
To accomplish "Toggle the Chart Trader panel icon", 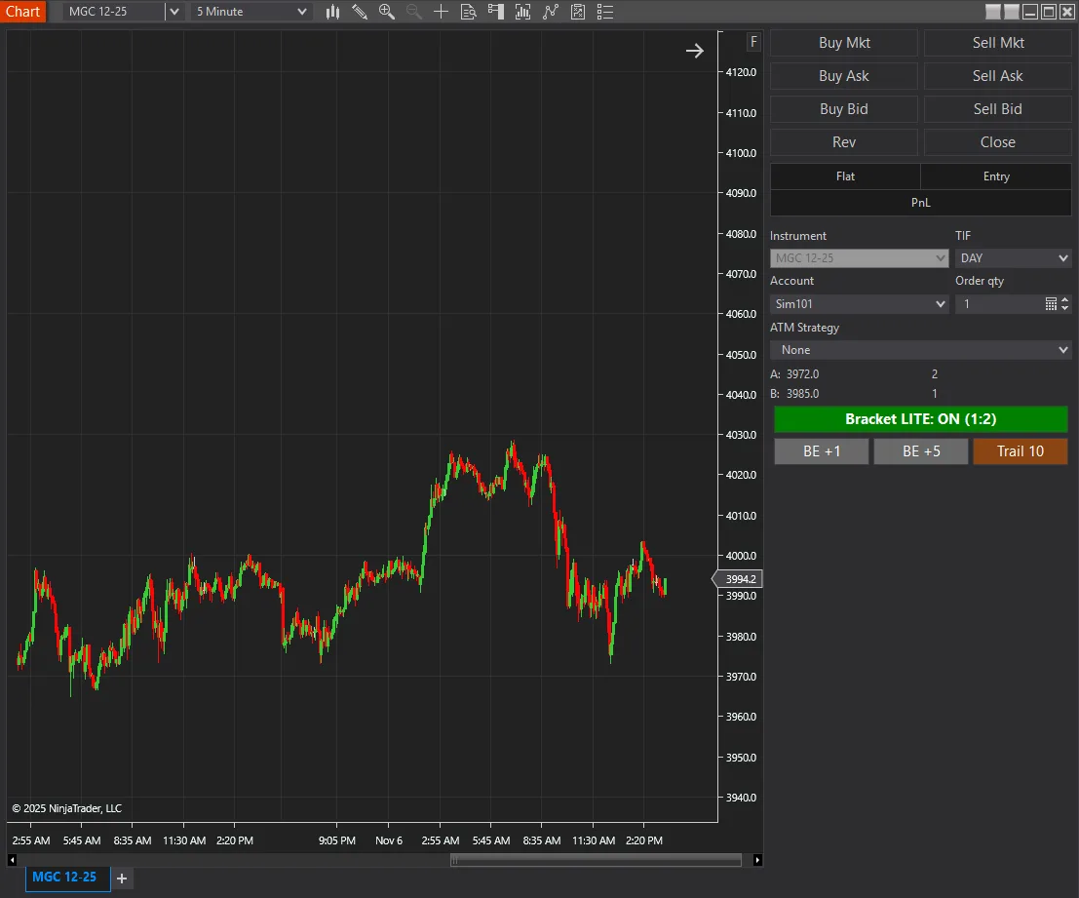I will click(495, 12).
